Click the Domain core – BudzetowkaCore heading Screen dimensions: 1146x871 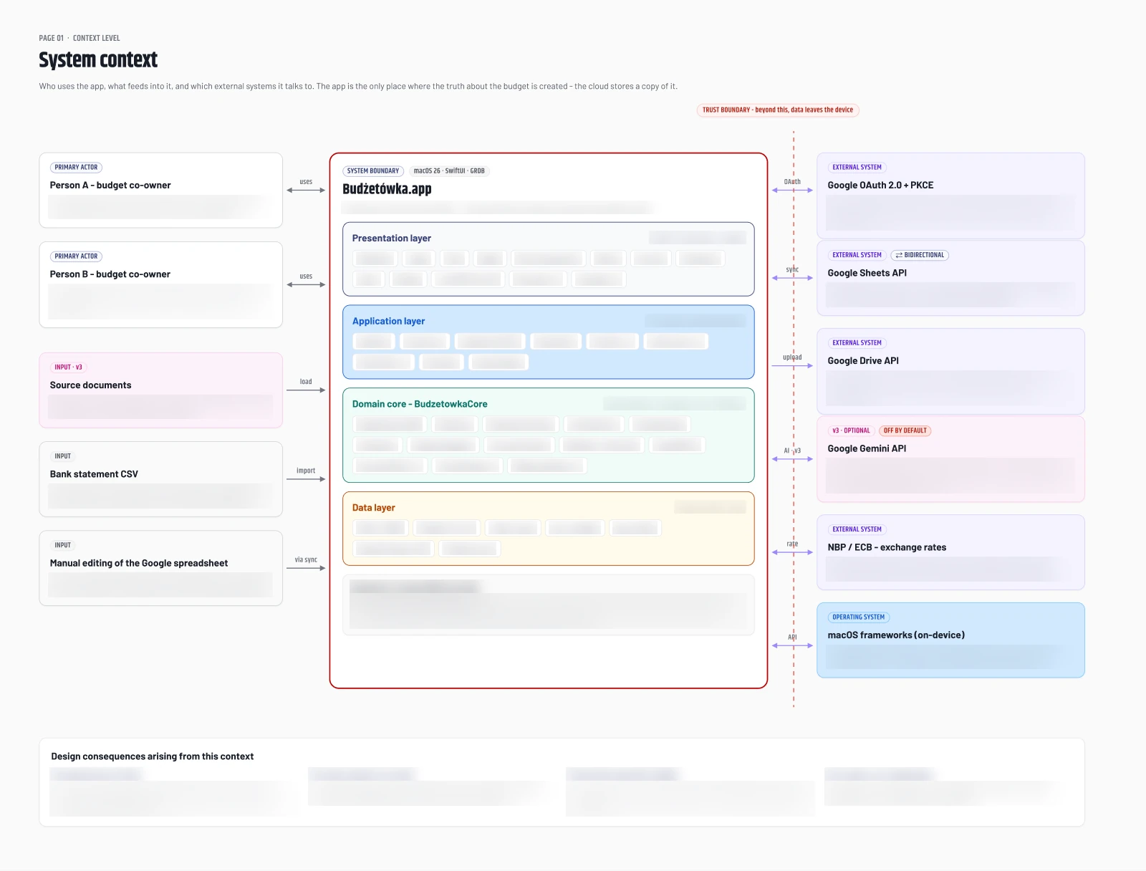420,404
